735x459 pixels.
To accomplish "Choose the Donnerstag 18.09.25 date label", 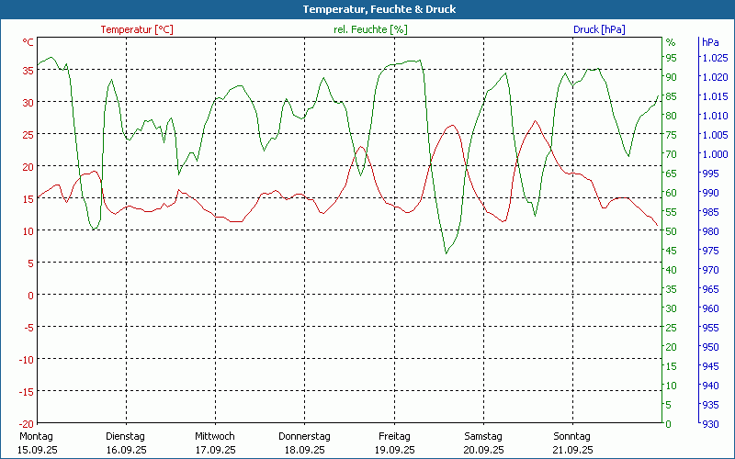I will (304, 442).
